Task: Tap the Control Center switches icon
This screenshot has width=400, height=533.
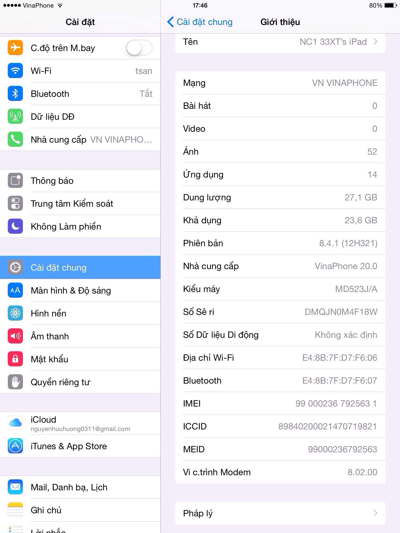Action: tap(15, 204)
